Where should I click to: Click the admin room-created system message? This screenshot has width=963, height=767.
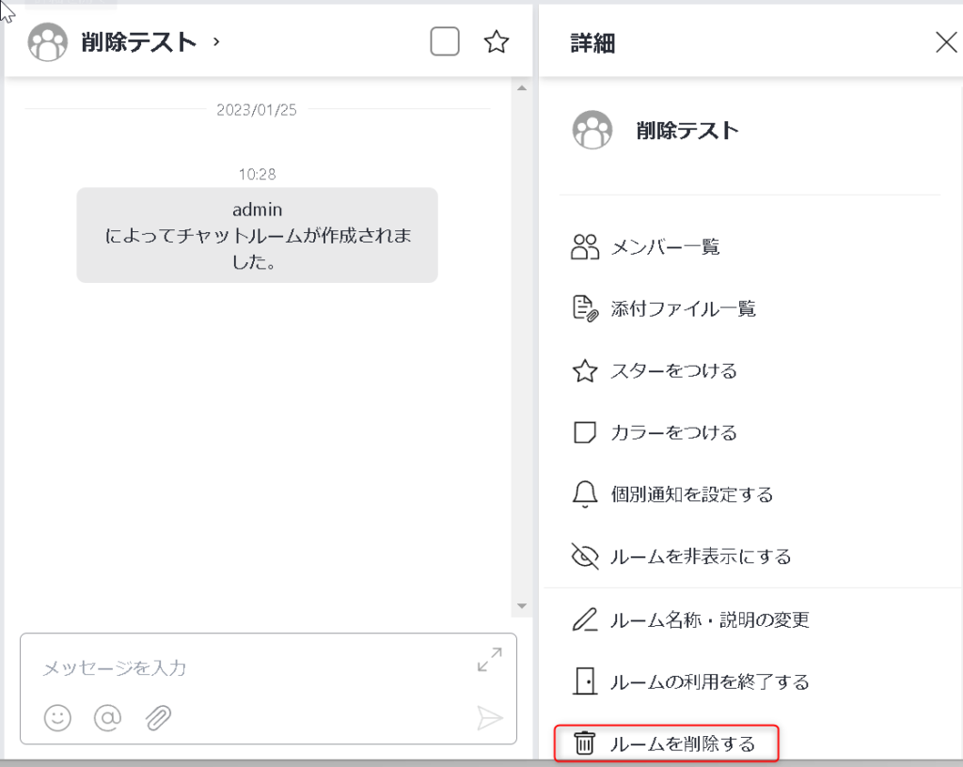tap(258, 235)
